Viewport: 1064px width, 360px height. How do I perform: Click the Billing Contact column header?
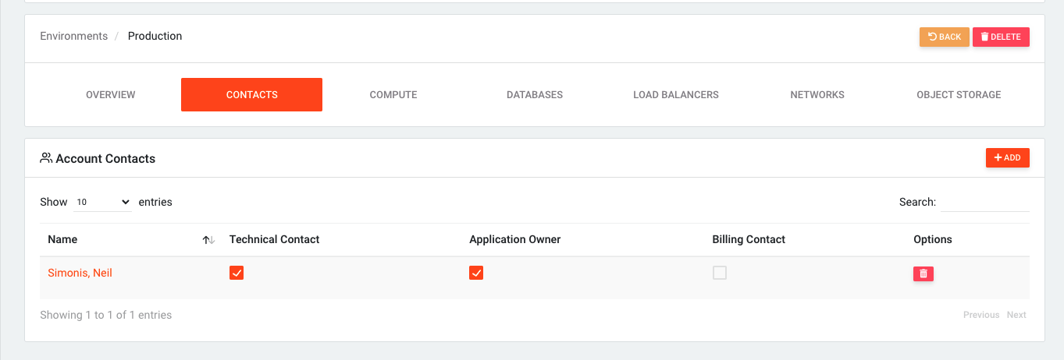coord(749,239)
